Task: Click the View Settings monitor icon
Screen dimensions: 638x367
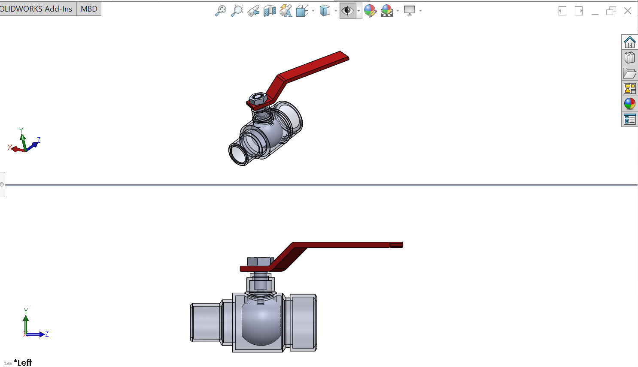Action: 410,11
